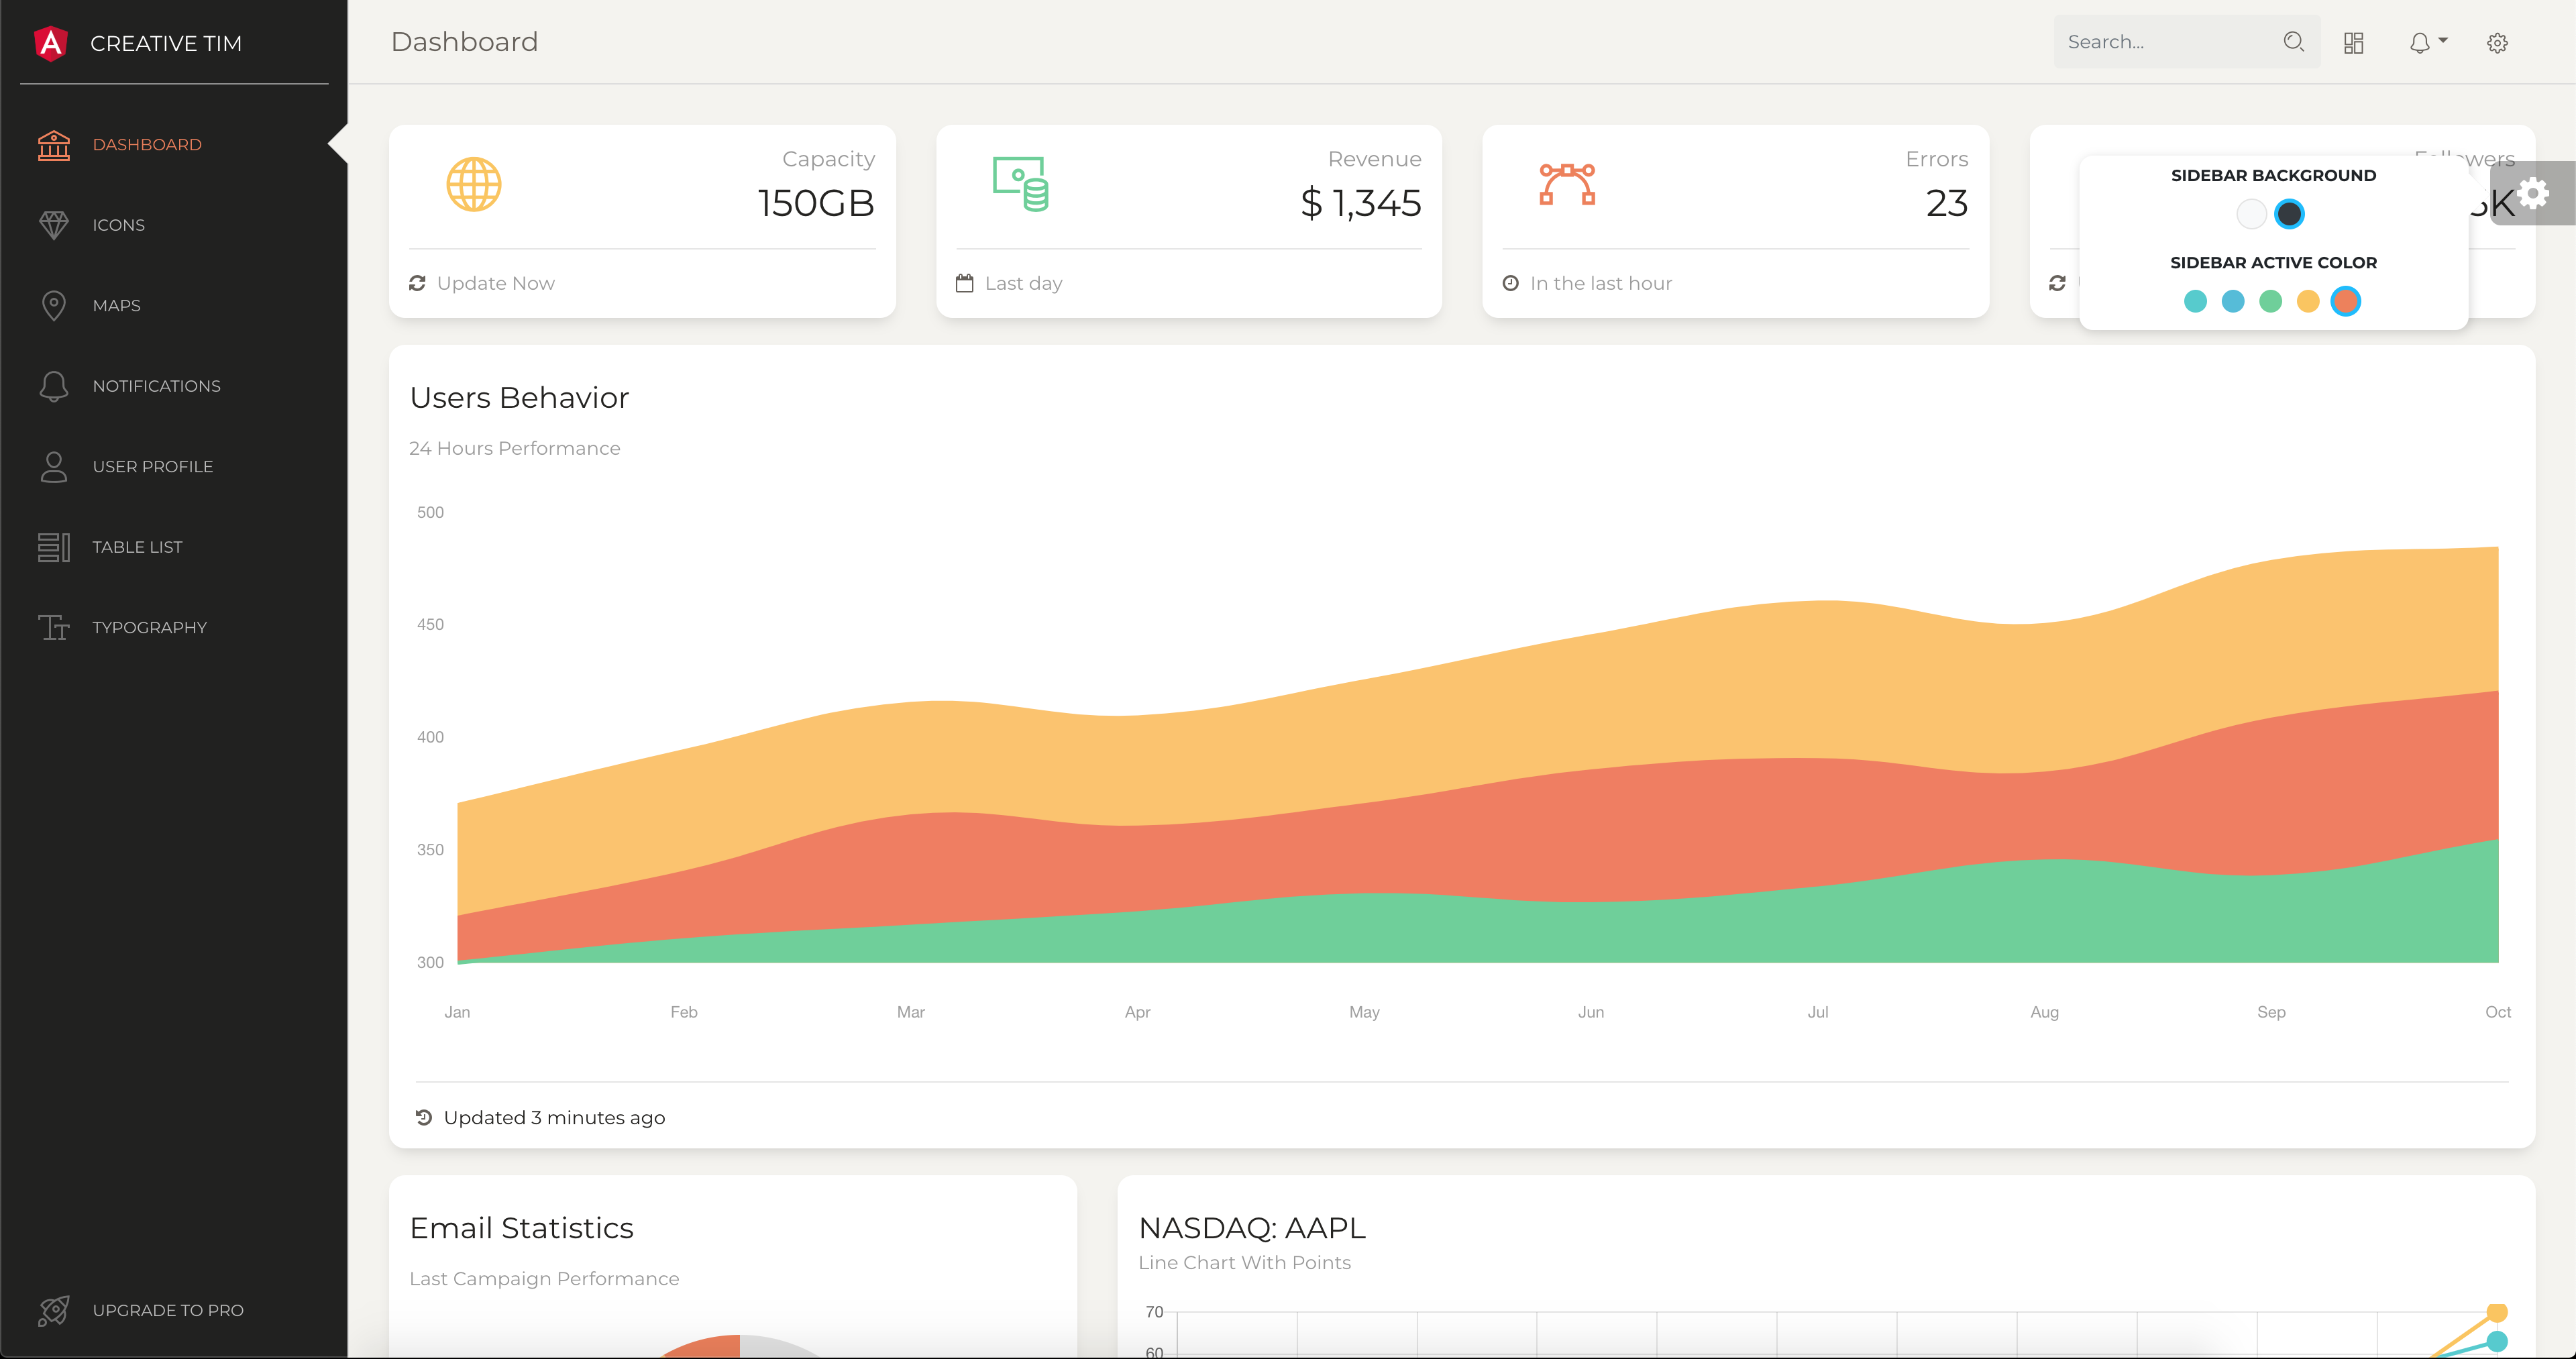Pick the teal Sidebar Active Color swatch
The width and height of the screenshot is (2576, 1359).
tap(2197, 301)
